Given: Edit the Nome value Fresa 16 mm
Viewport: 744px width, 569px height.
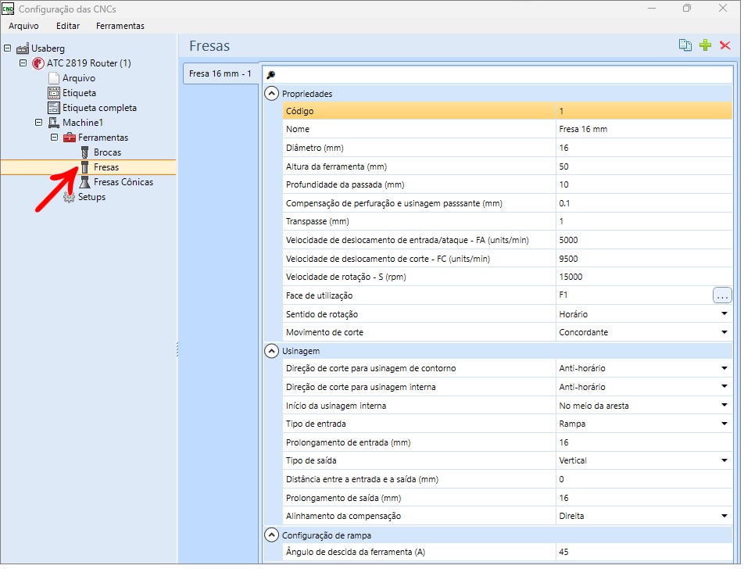Looking at the screenshot, I should pyautogui.click(x=643, y=129).
